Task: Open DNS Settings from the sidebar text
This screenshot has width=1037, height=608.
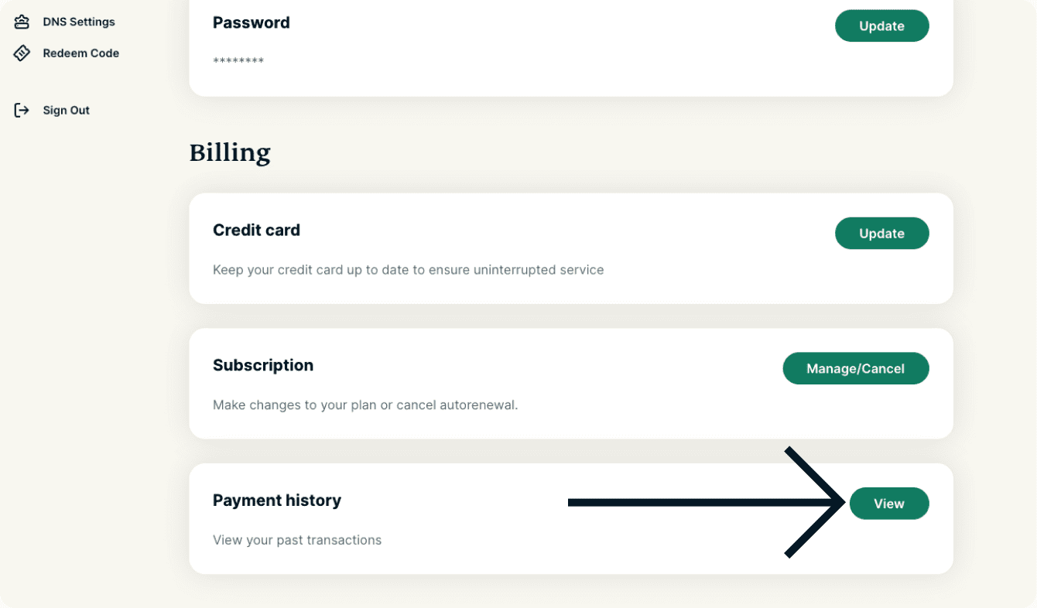Action: pyautogui.click(x=79, y=22)
